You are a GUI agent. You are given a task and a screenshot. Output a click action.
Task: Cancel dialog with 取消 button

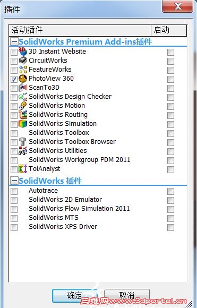pos(127,295)
